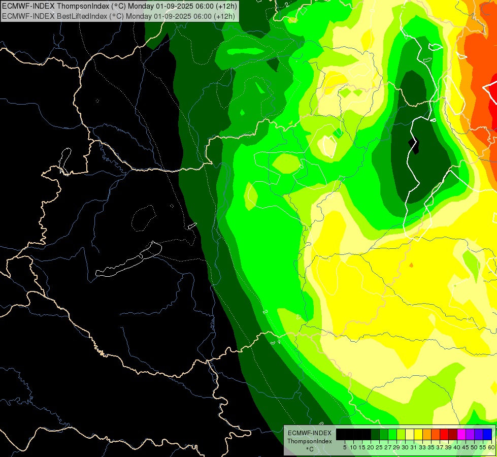Select the orange 33–35 legend swatch
Image resolution: width=497 pixels, height=457 pixels.
pyautogui.click(x=427, y=434)
